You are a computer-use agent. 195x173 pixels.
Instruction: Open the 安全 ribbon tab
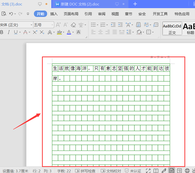coord(142,14)
